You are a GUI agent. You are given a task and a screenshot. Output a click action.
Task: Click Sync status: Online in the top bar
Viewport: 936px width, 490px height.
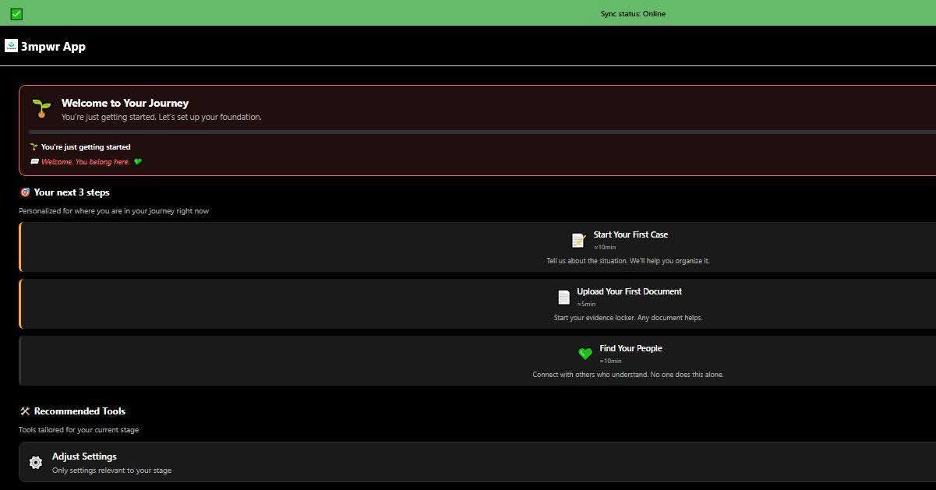click(x=632, y=13)
